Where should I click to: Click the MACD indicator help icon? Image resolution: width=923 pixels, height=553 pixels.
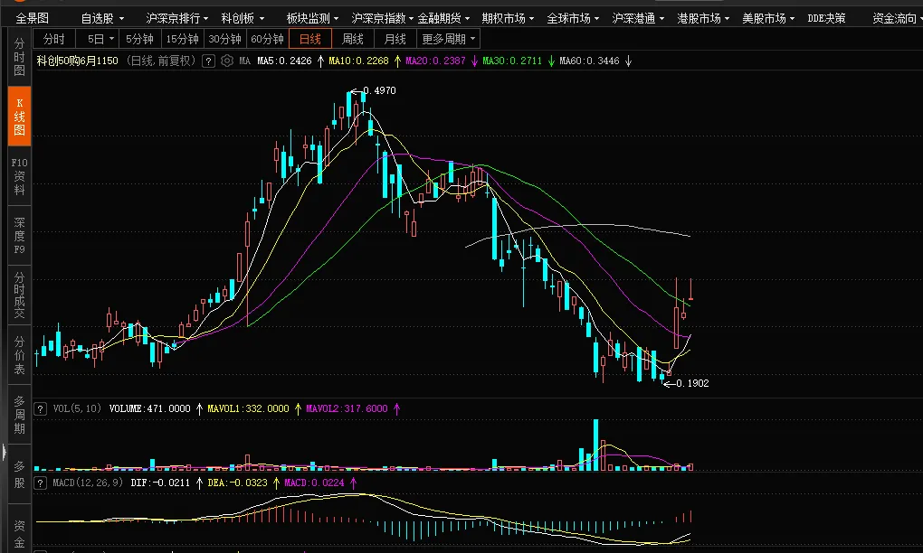click(40, 483)
